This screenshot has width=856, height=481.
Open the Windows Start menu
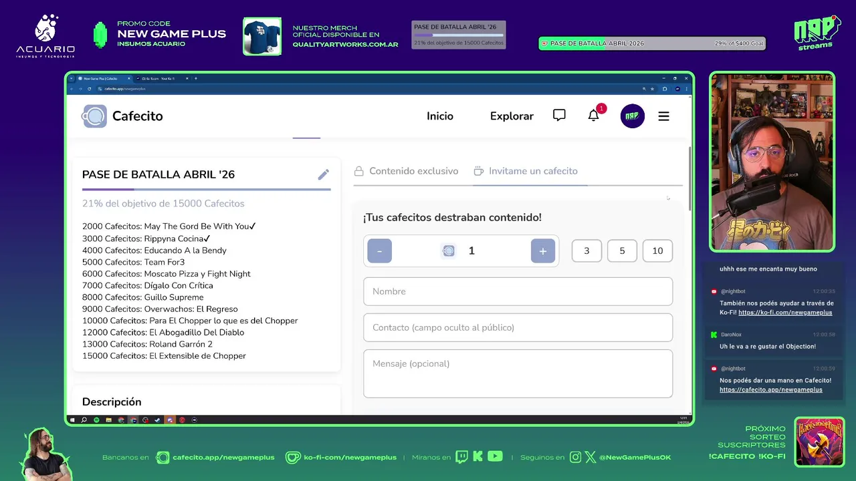72,420
